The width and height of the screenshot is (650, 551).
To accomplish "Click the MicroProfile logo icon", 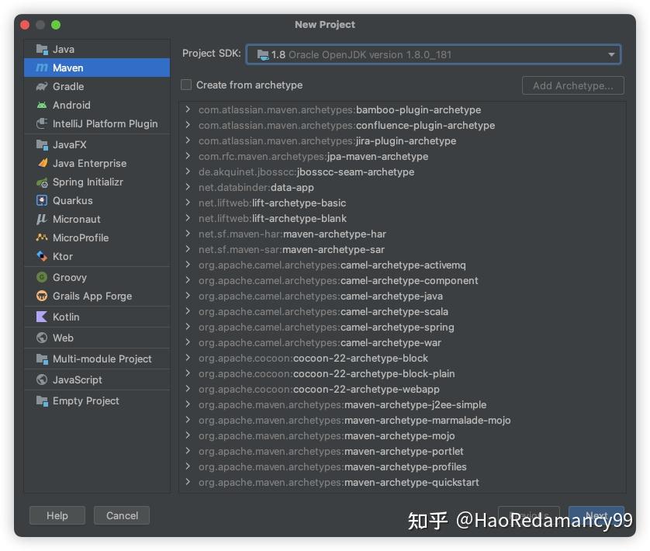I will (42, 237).
